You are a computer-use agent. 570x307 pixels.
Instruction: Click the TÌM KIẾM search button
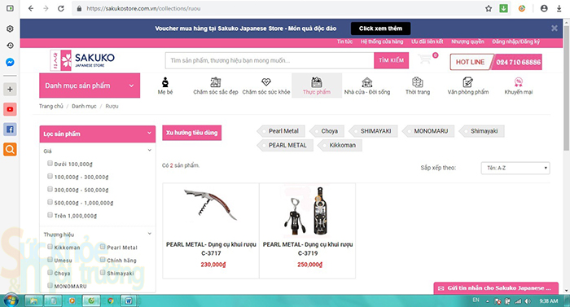(391, 60)
